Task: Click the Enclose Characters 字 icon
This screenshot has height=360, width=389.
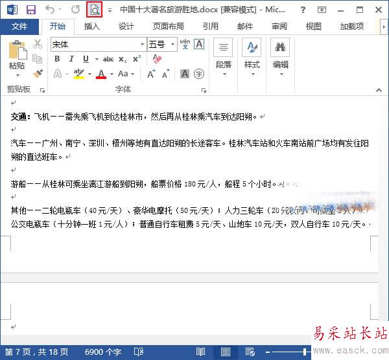Action: coord(199,74)
